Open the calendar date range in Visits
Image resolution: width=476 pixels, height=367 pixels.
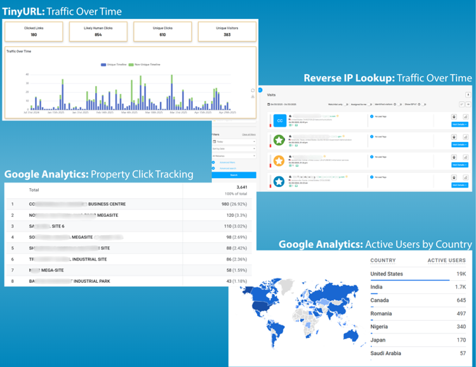pos(282,105)
